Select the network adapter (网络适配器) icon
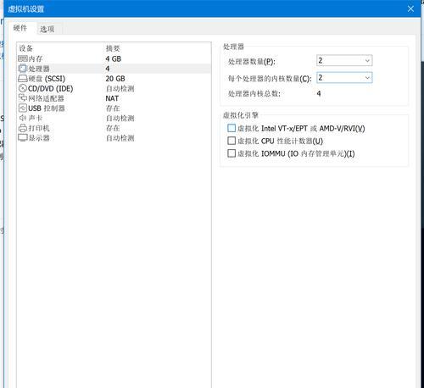424x388 pixels. click(23, 98)
